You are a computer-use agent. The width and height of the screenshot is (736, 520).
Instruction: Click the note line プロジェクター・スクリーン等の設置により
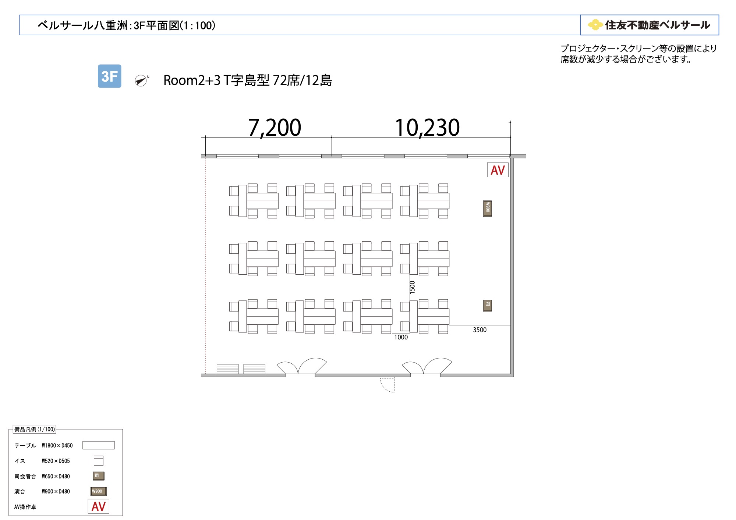pyautogui.click(x=639, y=49)
